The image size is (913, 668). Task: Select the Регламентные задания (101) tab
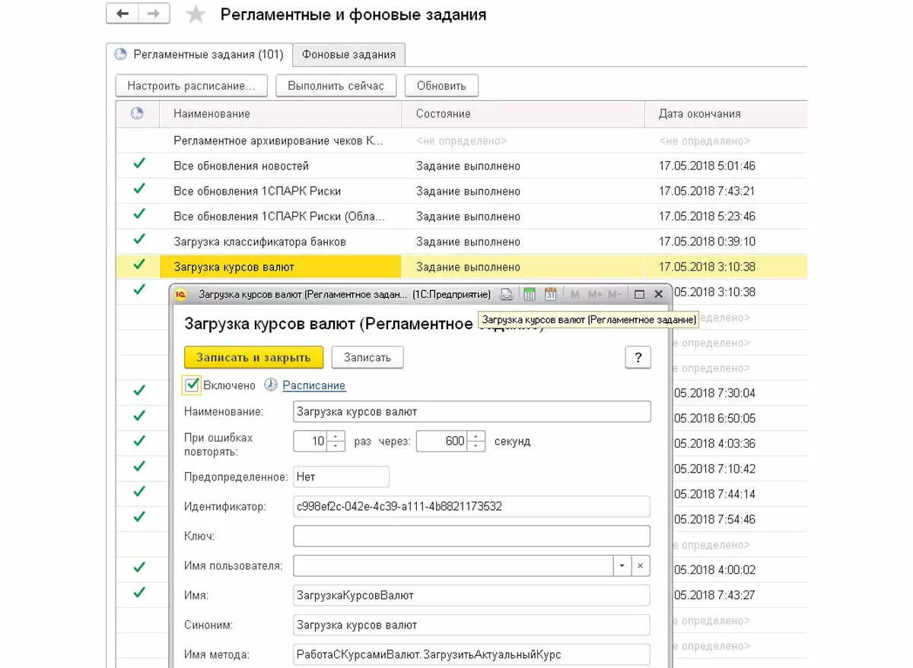(199, 55)
